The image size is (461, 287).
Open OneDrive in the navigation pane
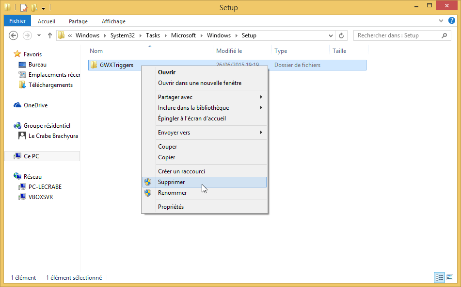point(35,105)
